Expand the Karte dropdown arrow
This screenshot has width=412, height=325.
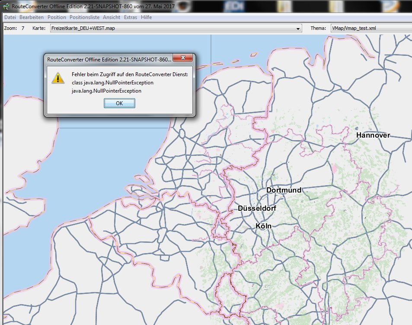[x=298, y=29]
